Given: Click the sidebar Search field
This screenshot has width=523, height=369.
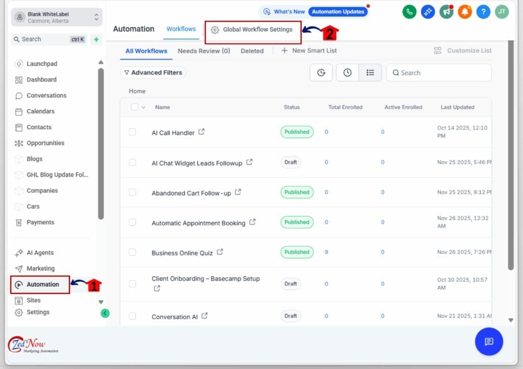Looking at the screenshot, I should (49, 39).
